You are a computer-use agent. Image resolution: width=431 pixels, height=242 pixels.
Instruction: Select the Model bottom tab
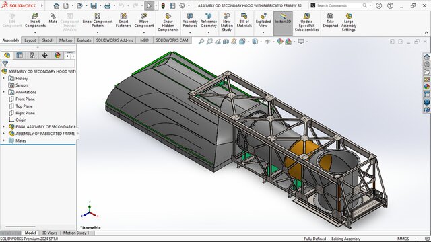point(30,233)
